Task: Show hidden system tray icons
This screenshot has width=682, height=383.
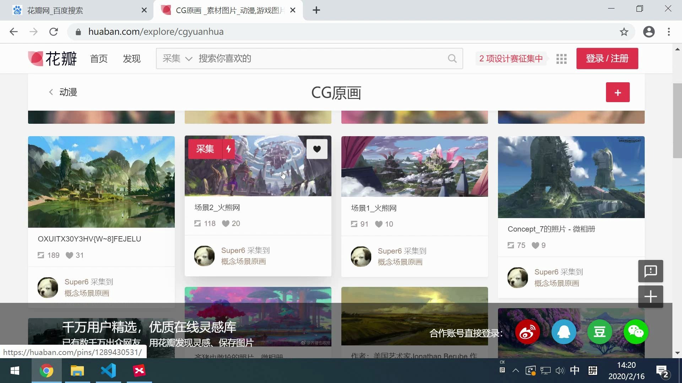Action: (x=515, y=371)
